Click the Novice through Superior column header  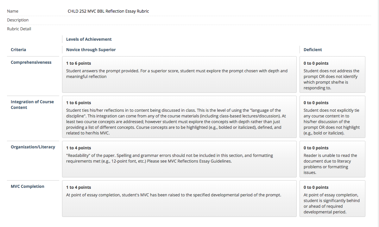click(91, 50)
